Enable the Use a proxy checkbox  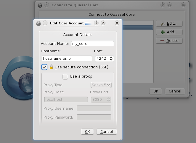(x=65, y=76)
